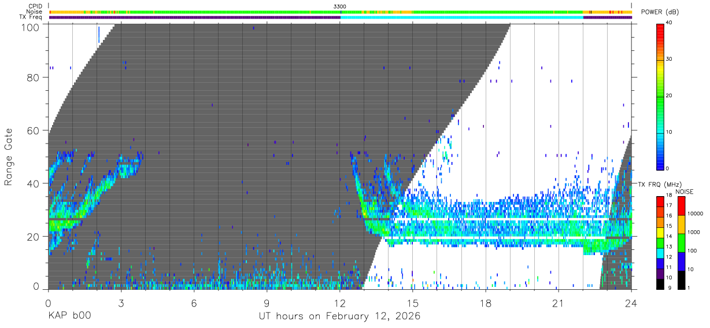Click the 0 tick on POWER colorbar
Image resolution: width=710 pixels, height=328 pixels.
(x=668, y=168)
